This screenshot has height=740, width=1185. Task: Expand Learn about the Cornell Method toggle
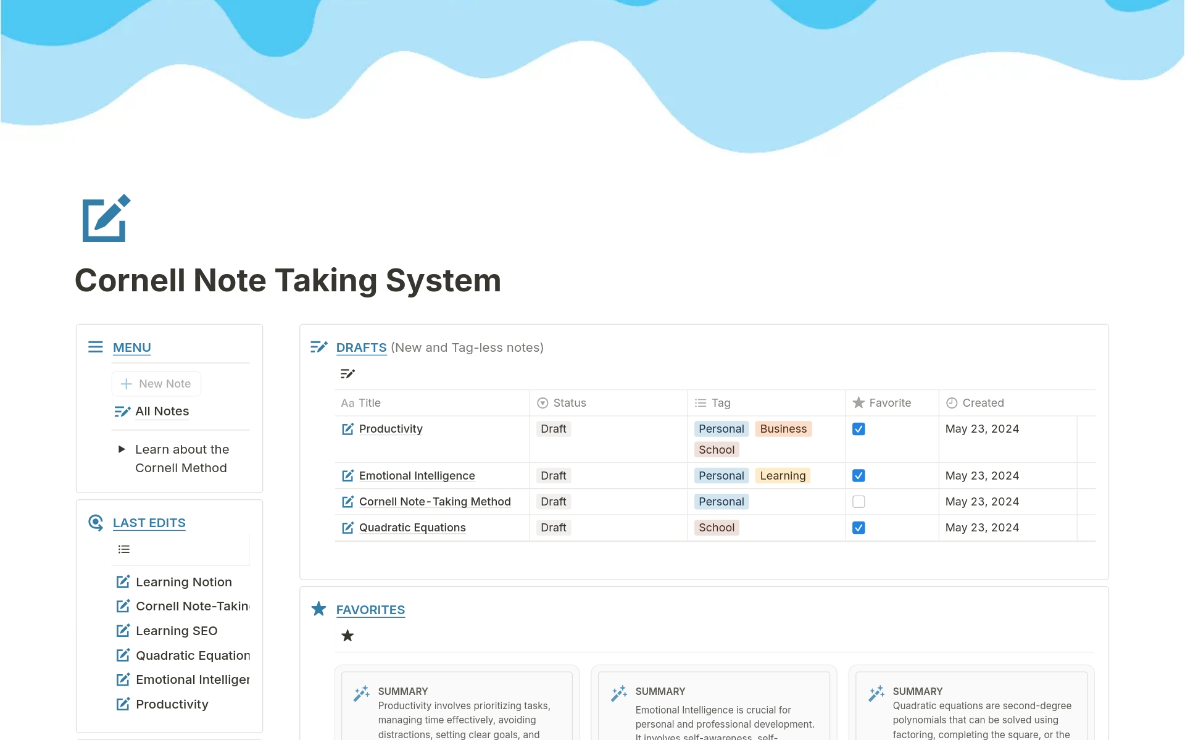(122, 449)
